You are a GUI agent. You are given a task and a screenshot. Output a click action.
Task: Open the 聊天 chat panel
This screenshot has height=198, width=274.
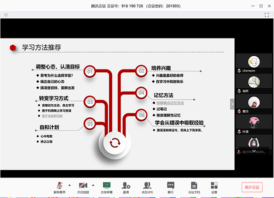tap(171, 185)
